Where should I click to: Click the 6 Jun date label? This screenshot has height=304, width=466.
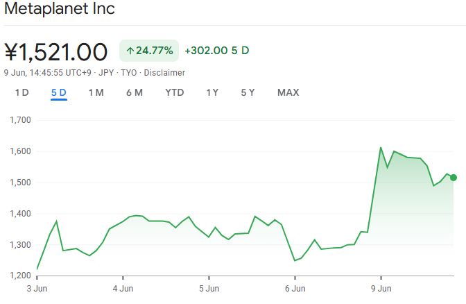[x=295, y=287]
